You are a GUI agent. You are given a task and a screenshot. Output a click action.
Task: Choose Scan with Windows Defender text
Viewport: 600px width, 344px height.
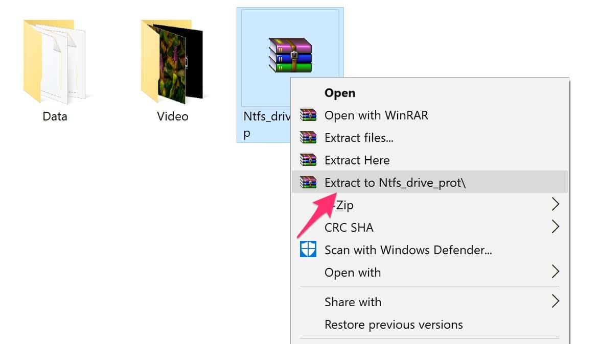point(408,250)
